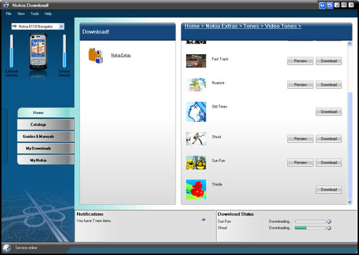Screen dimensions: 359x255
Task: Click the Shout guitar thumbnail
Action: point(196,138)
